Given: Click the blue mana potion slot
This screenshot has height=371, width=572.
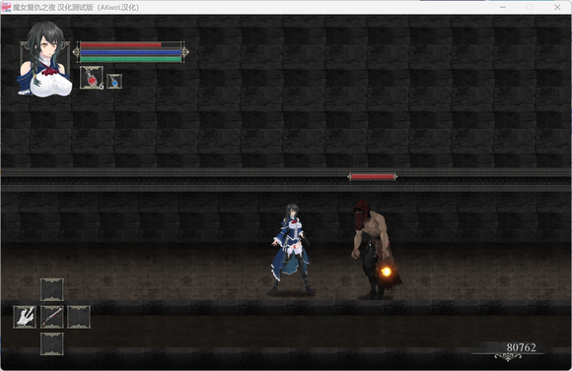Looking at the screenshot, I should 114,81.
